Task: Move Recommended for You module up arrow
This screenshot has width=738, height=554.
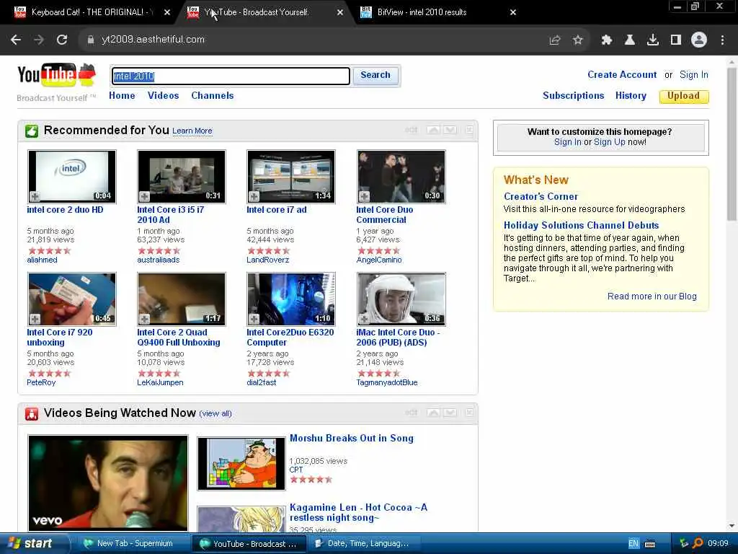Action: (x=433, y=130)
